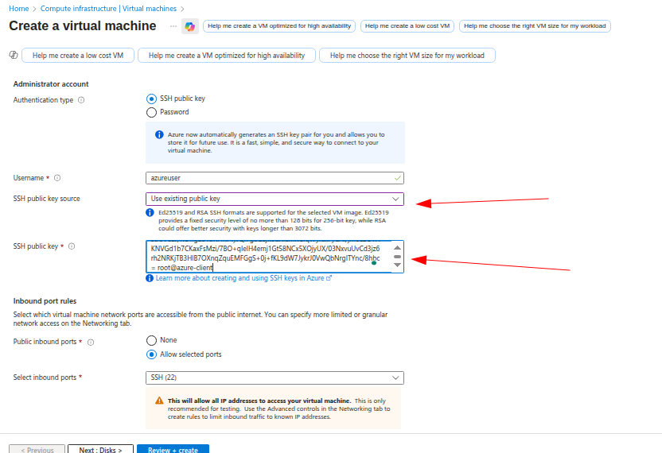The width and height of the screenshot is (662, 453).
Task: Open SSH public key source dropdown
Action: (x=275, y=199)
